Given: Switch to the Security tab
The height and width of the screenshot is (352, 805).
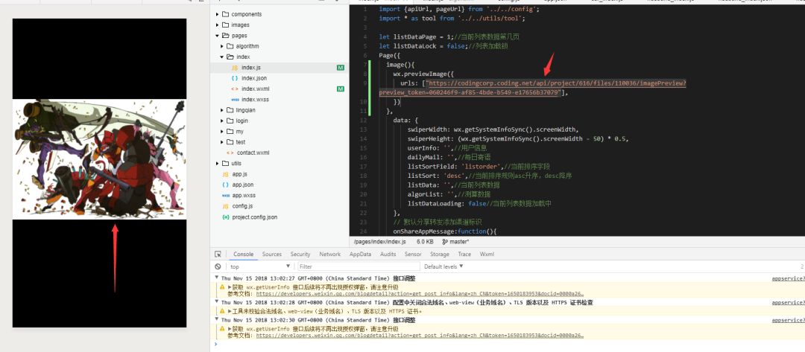Looking at the screenshot, I should 300,254.
